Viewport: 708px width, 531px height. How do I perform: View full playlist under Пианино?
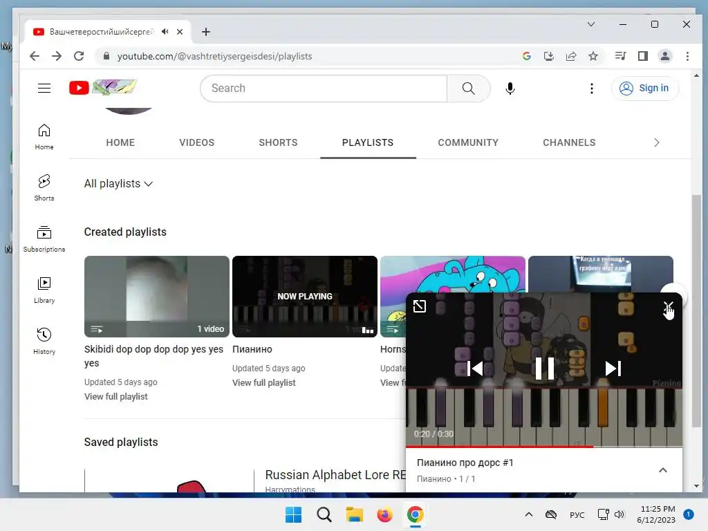coord(264,383)
